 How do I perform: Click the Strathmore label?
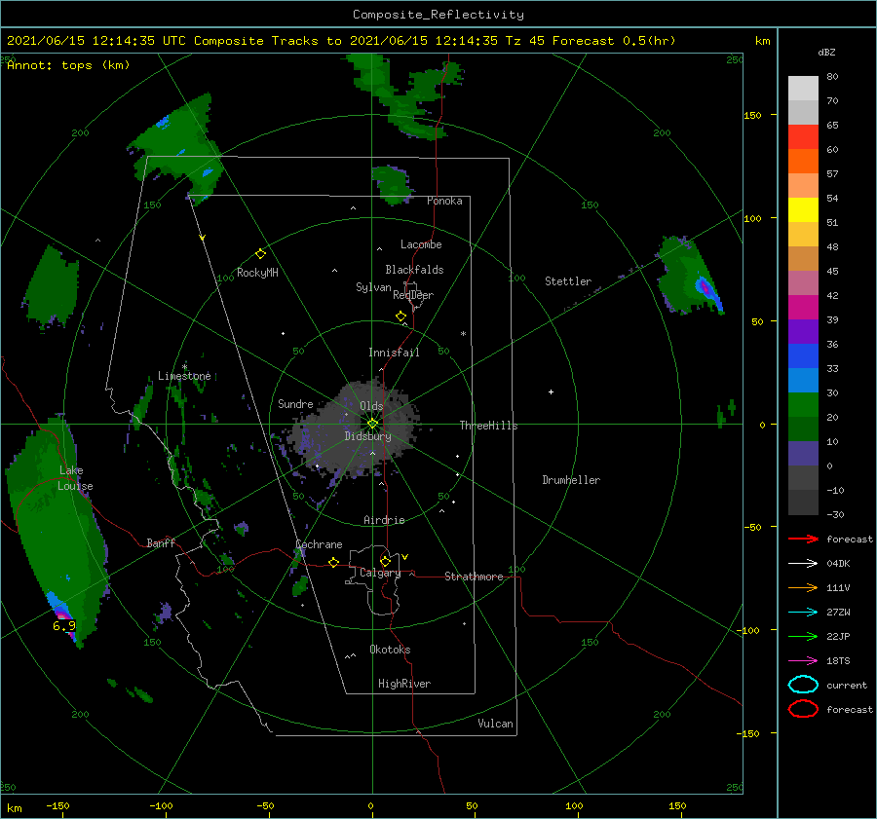(x=474, y=577)
